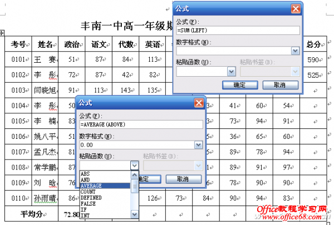Image resolution: width=334 pixels, height=225 pixels.
Task: Select IF in function list
Action: click(105, 209)
